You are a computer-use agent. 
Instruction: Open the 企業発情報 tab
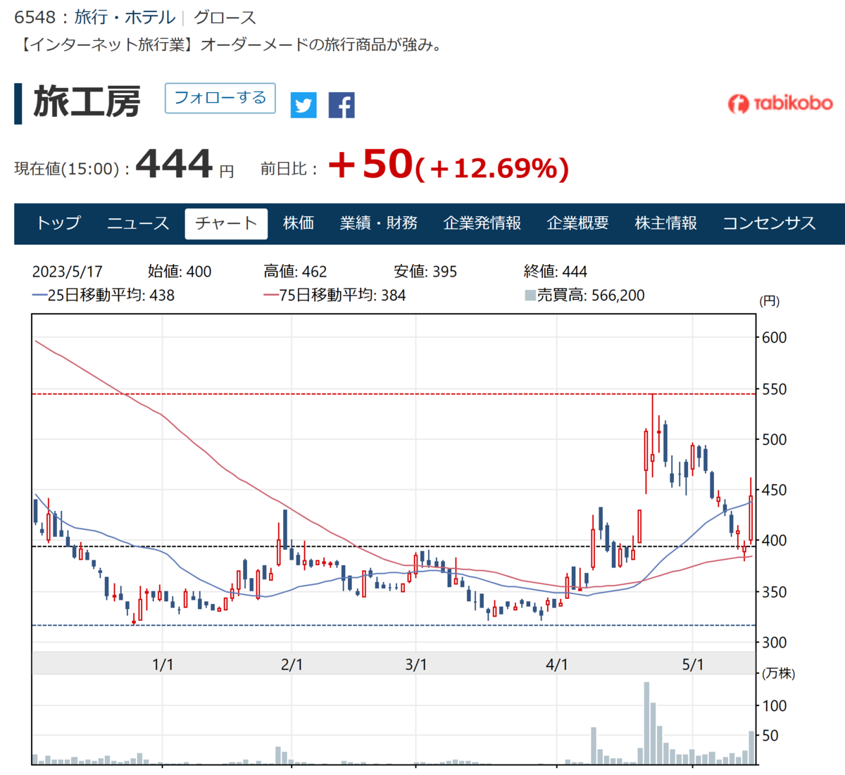click(482, 223)
